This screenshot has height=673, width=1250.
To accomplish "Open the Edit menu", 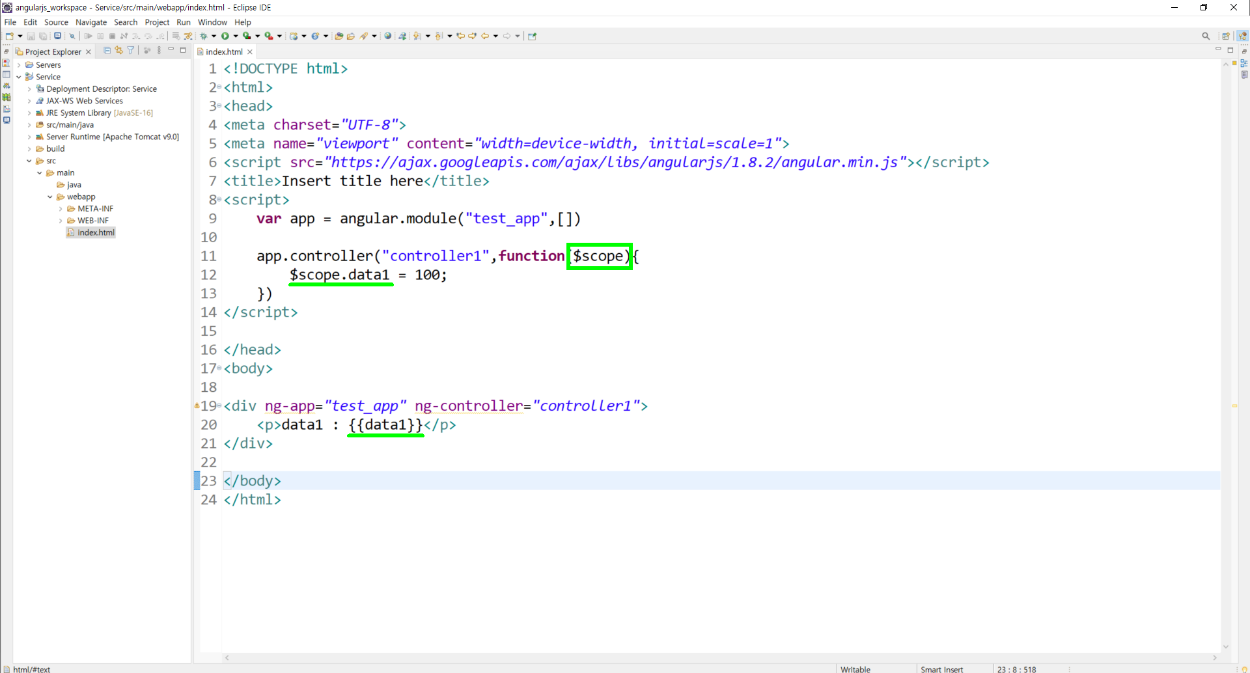I will coord(31,22).
